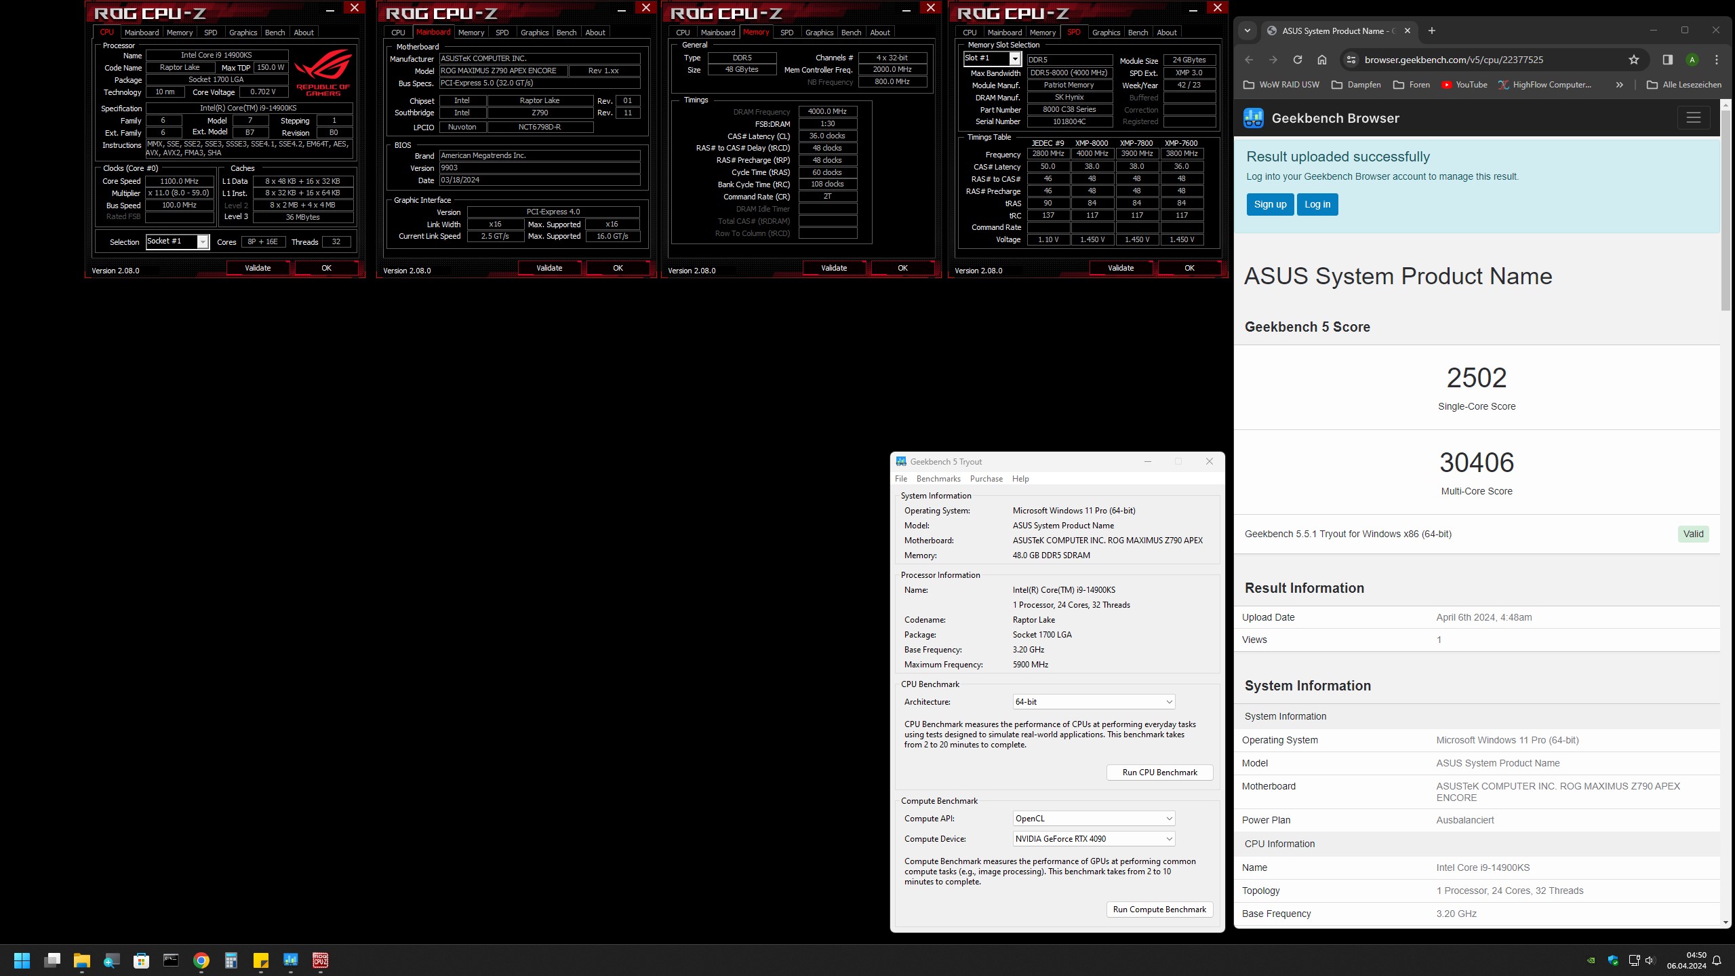Open Chrome tab search dropdown
This screenshot has height=976, width=1735.
(x=1247, y=31)
